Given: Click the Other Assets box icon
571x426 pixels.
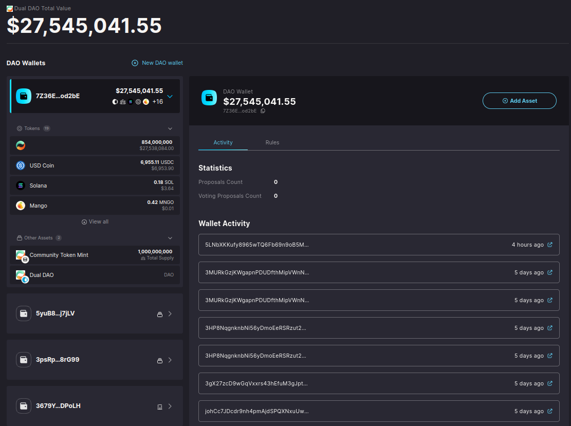Looking at the screenshot, I should 20,238.
